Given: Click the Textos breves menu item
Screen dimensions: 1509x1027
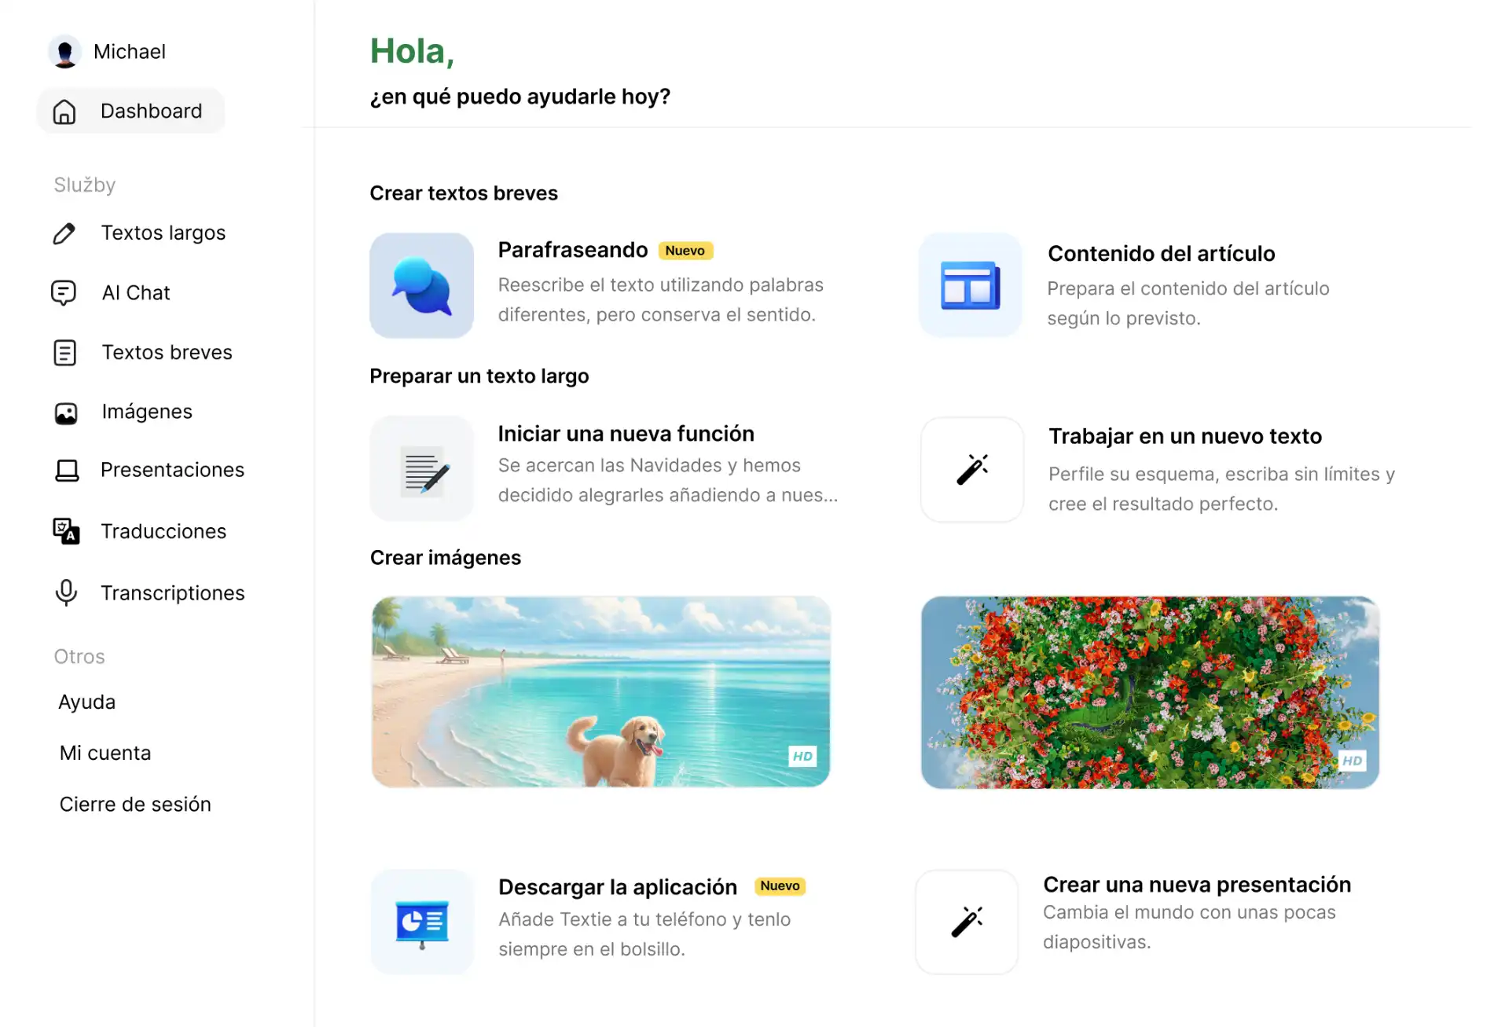Looking at the screenshot, I should point(167,350).
